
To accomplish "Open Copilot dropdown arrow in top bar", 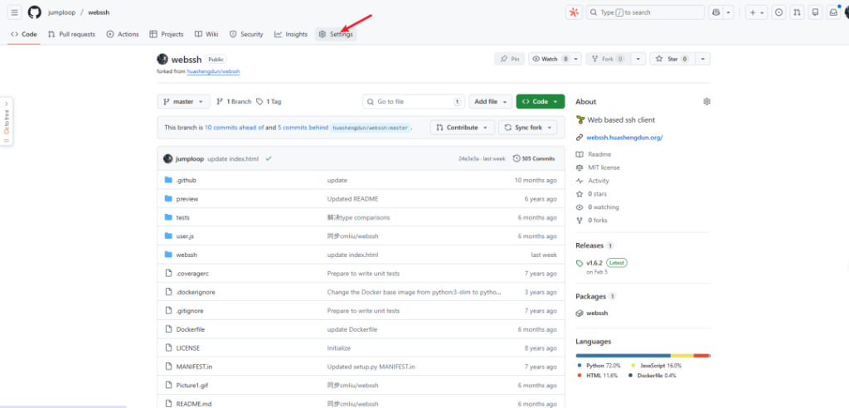I will (729, 12).
